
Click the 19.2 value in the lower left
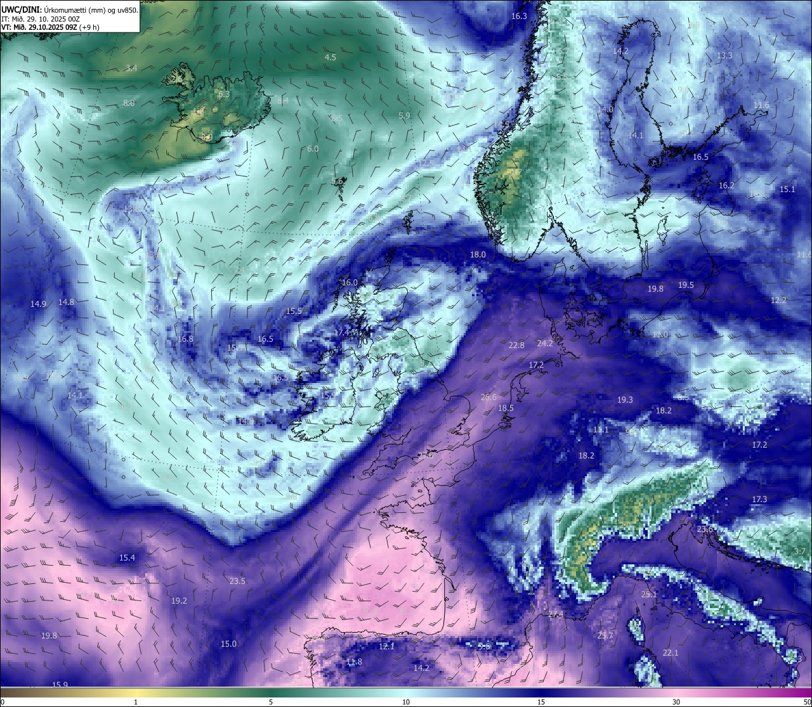[x=179, y=600]
